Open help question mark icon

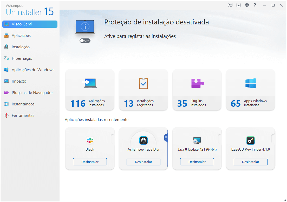click(255, 5)
